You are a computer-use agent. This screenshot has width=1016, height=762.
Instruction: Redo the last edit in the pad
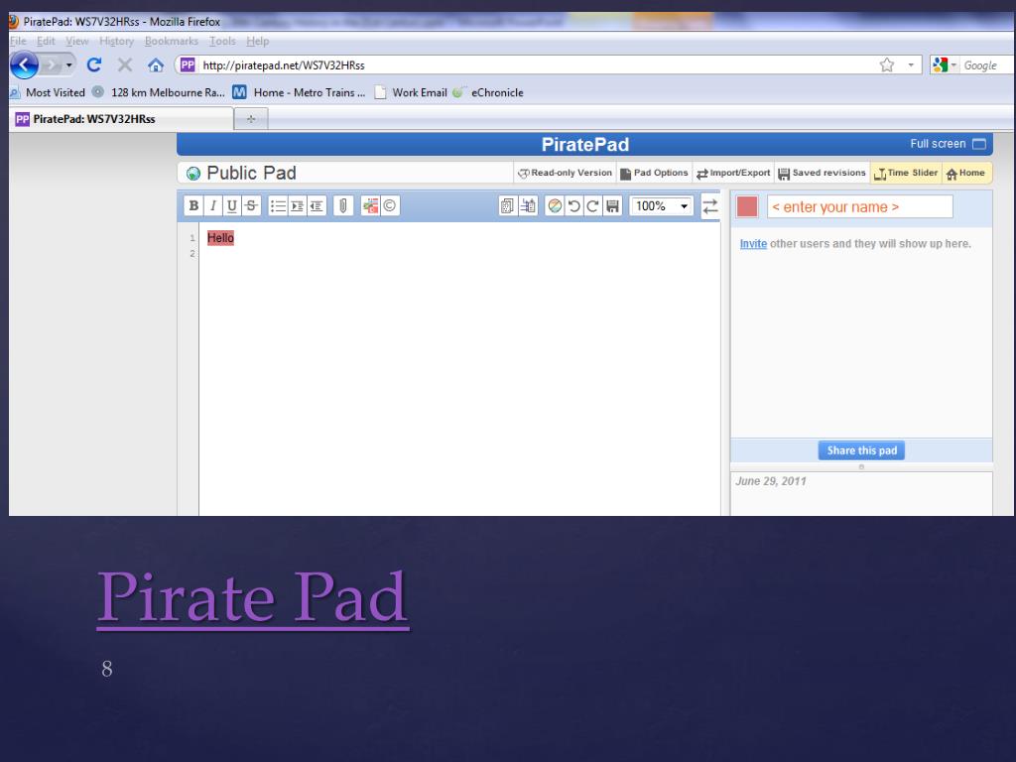593,206
